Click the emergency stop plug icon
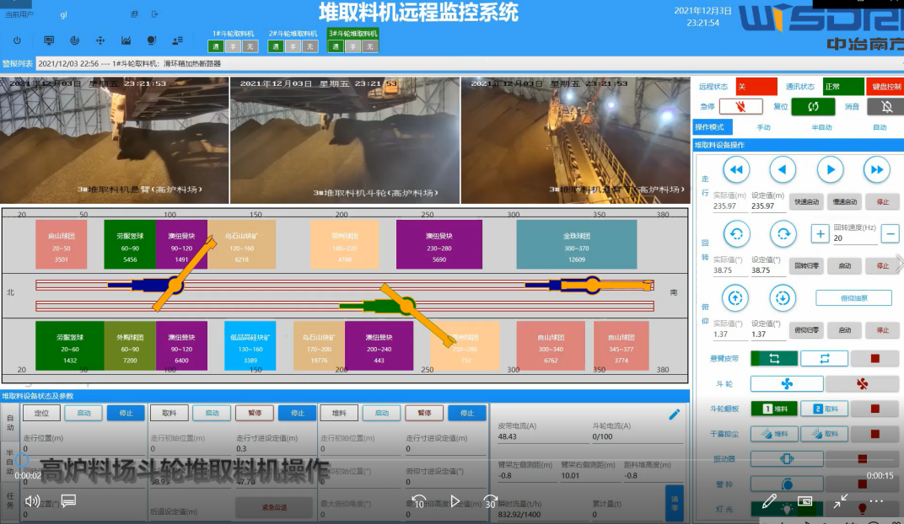This screenshot has height=524, width=904. [741, 106]
